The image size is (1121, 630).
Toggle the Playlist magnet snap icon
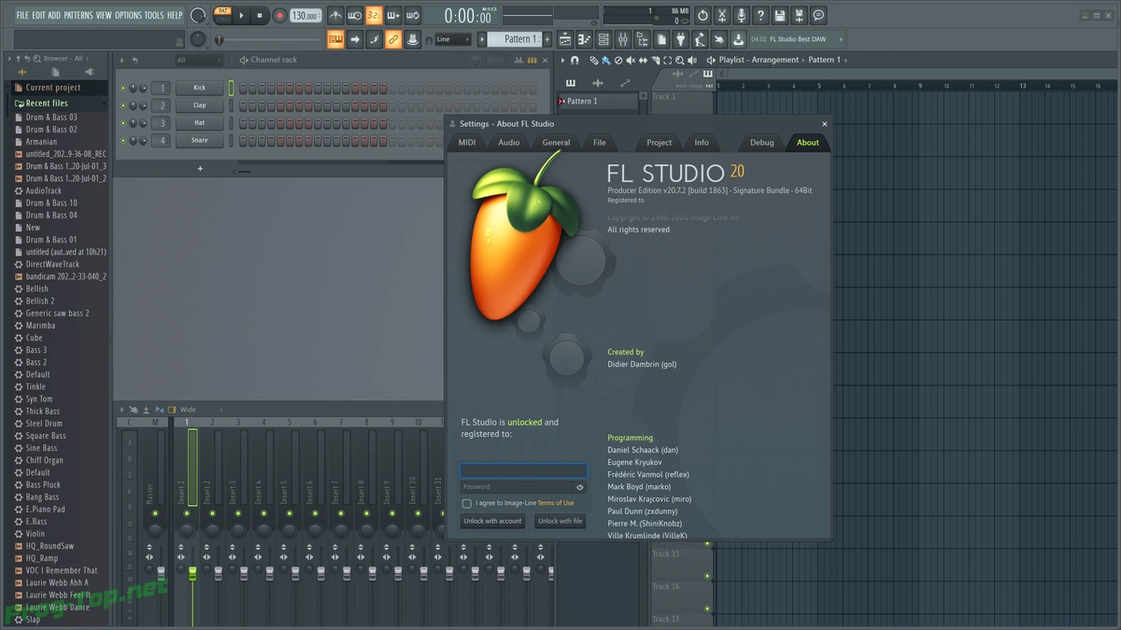coord(575,60)
